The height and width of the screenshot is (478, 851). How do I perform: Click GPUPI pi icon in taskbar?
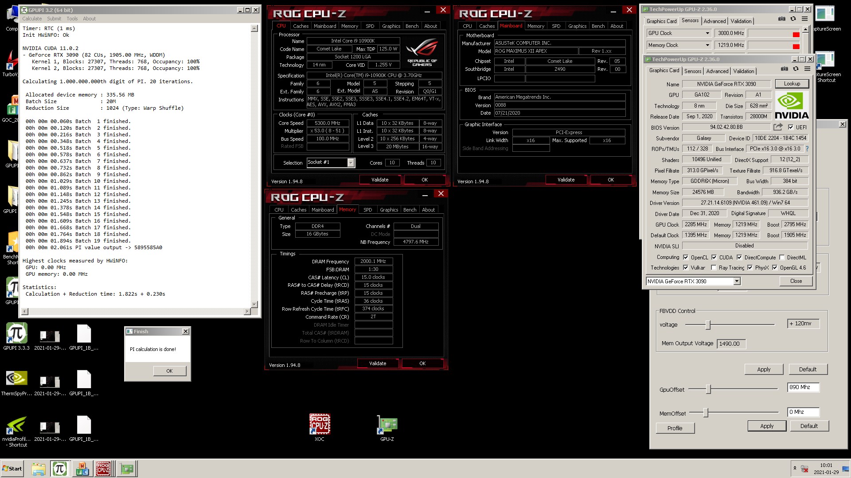60,469
